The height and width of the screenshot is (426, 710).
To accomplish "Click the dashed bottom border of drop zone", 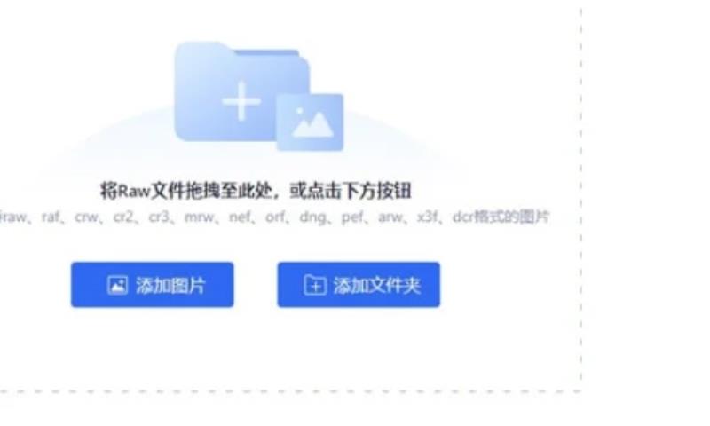I will [290, 391].
